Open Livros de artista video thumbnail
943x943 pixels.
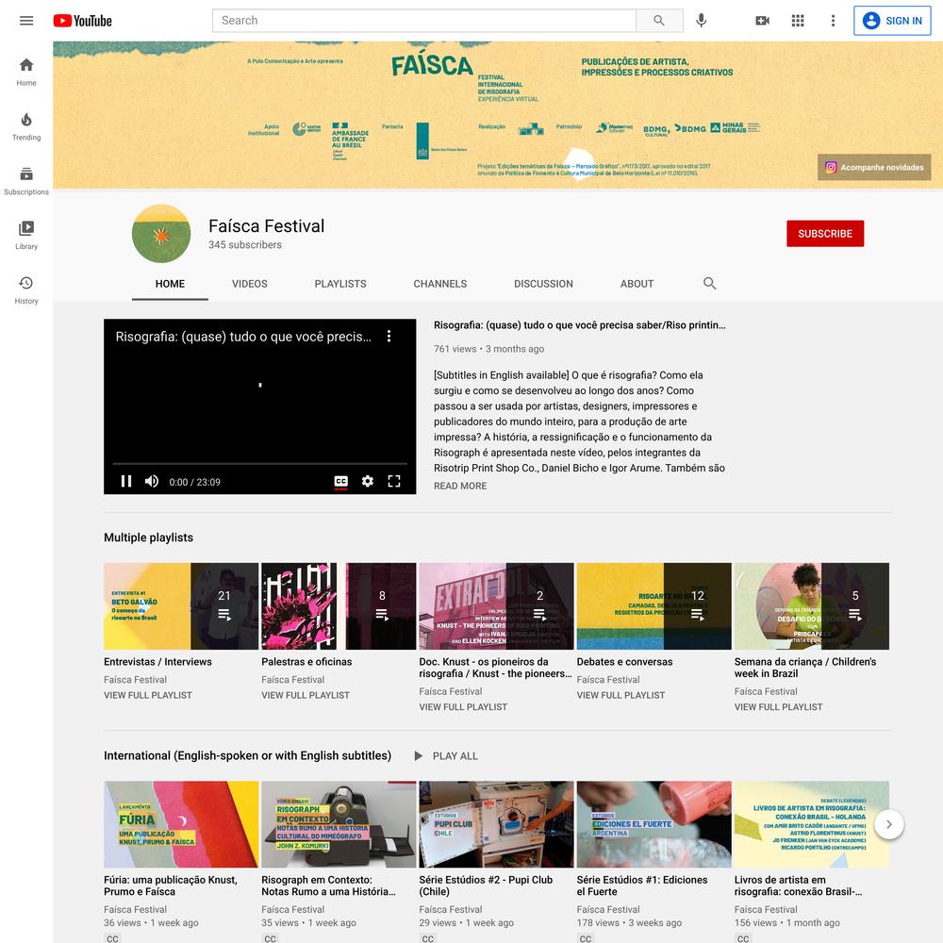point(812,824)
